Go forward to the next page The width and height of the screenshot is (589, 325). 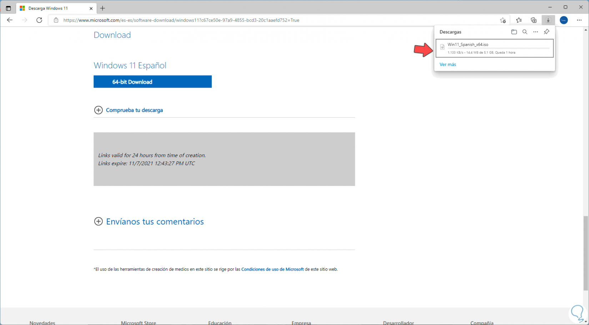(24, 20)
